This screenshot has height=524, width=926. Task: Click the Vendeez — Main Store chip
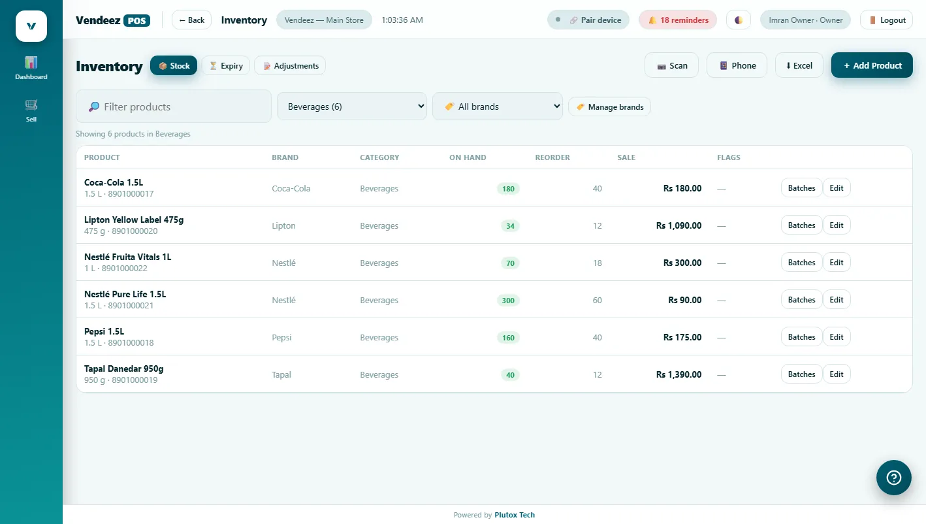324,20
